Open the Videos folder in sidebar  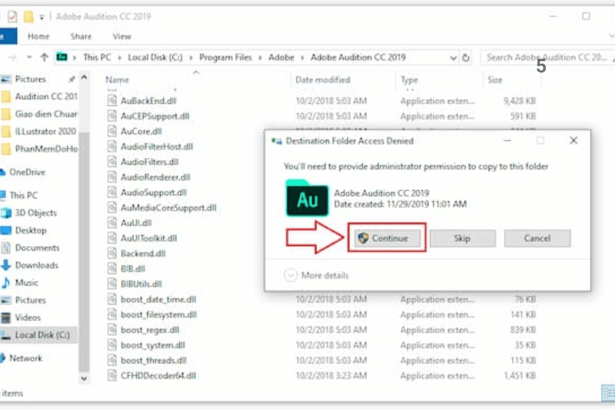tap(28, 317)
